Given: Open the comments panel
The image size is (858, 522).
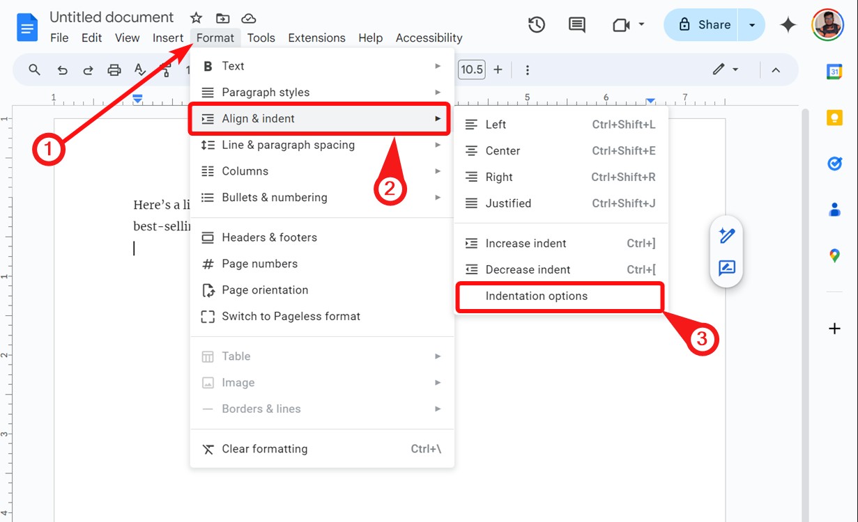Looking at the screenshot, I should pos(576,24).
